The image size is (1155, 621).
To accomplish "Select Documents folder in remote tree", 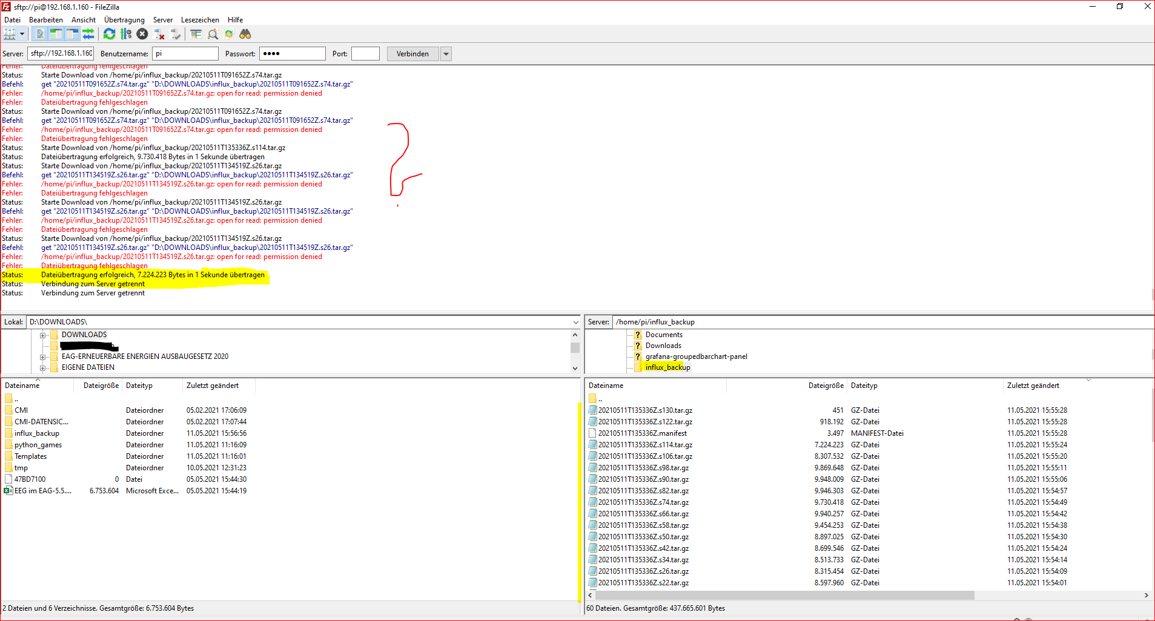I will coord(664,335).
